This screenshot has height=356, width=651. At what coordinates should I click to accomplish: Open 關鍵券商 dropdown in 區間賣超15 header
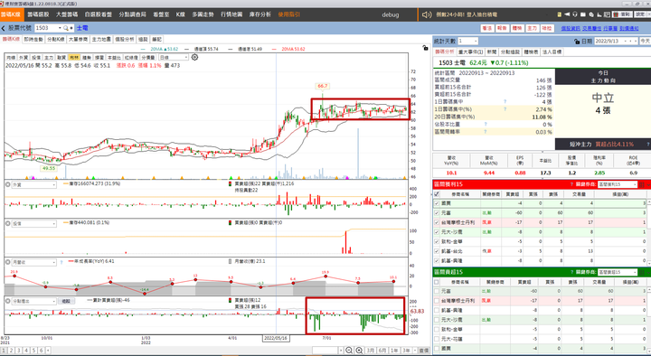[617, 272]
